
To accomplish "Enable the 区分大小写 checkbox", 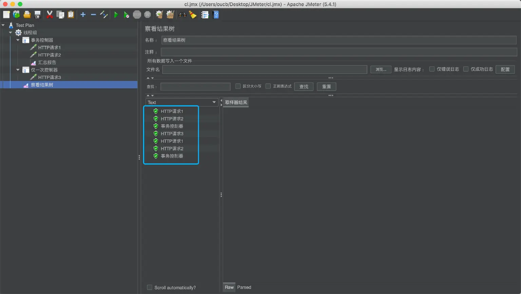I will click(x=238, y=86).
